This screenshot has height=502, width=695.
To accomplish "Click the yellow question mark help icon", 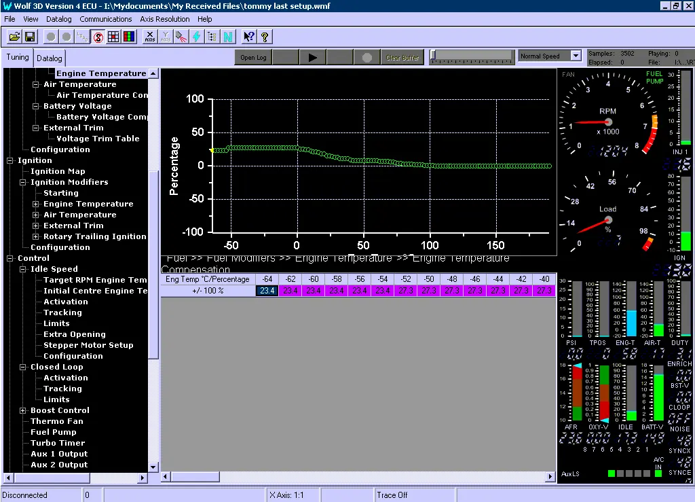I will click(x=265, y=37).
